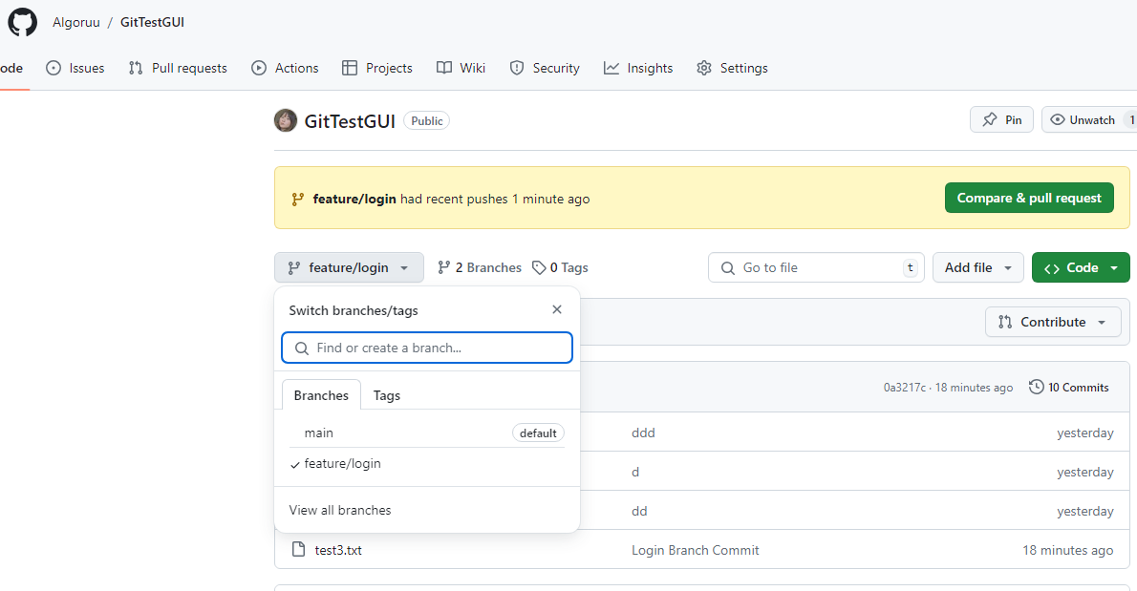
Task: Open the green Code dropdown
Action: (1081, 267)
